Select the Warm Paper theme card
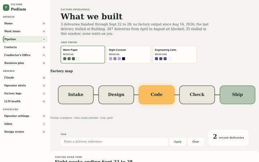Viewport: 259px width, 162px height. pos(83,55)
